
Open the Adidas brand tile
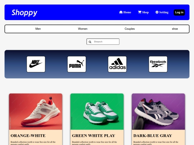click(117, 64)
